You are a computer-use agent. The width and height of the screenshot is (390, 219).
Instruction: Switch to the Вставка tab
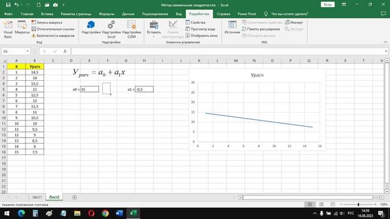(x=47, y=14)
